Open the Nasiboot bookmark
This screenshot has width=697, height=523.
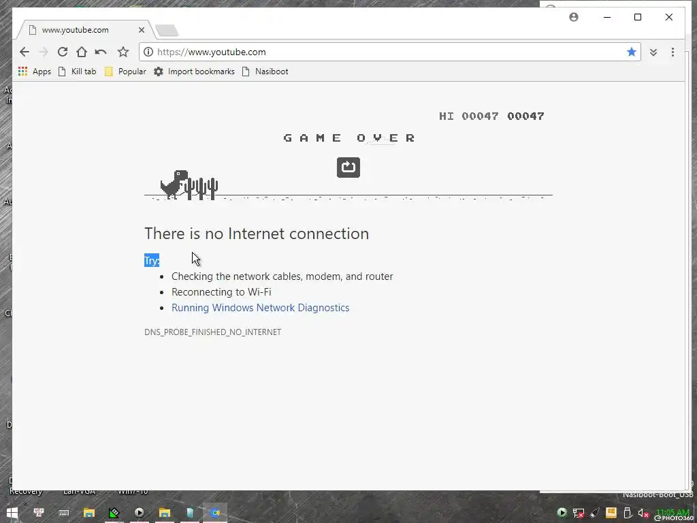(265, 72)
